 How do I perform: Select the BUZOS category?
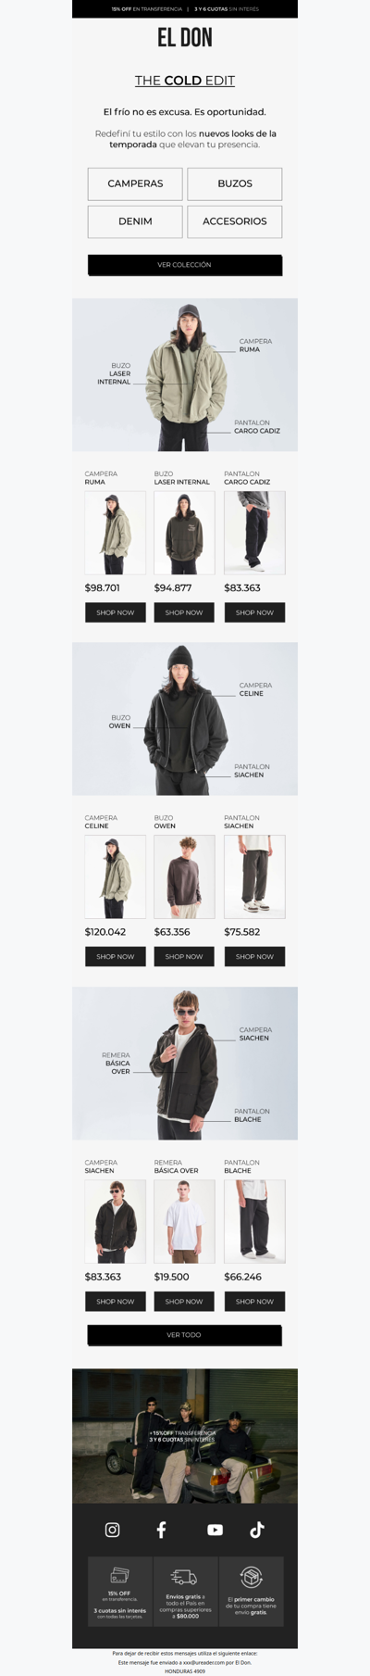click(235, 183)
